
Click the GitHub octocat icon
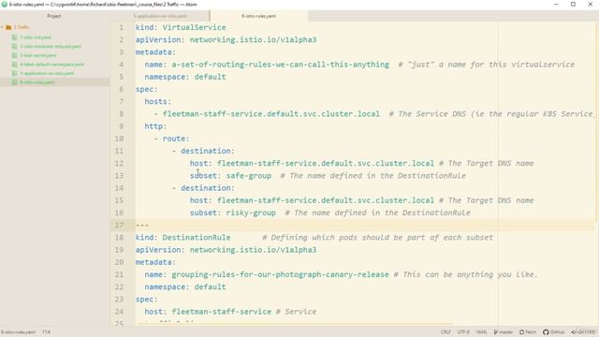(546, 332)
